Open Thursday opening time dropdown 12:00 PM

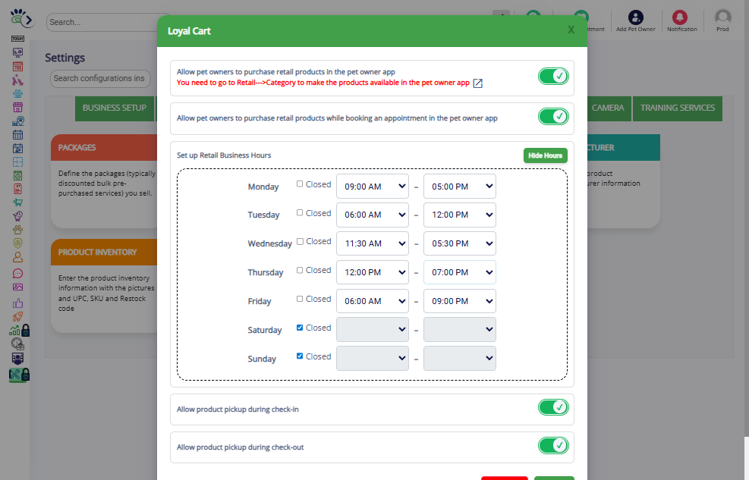tap(373, 272)
